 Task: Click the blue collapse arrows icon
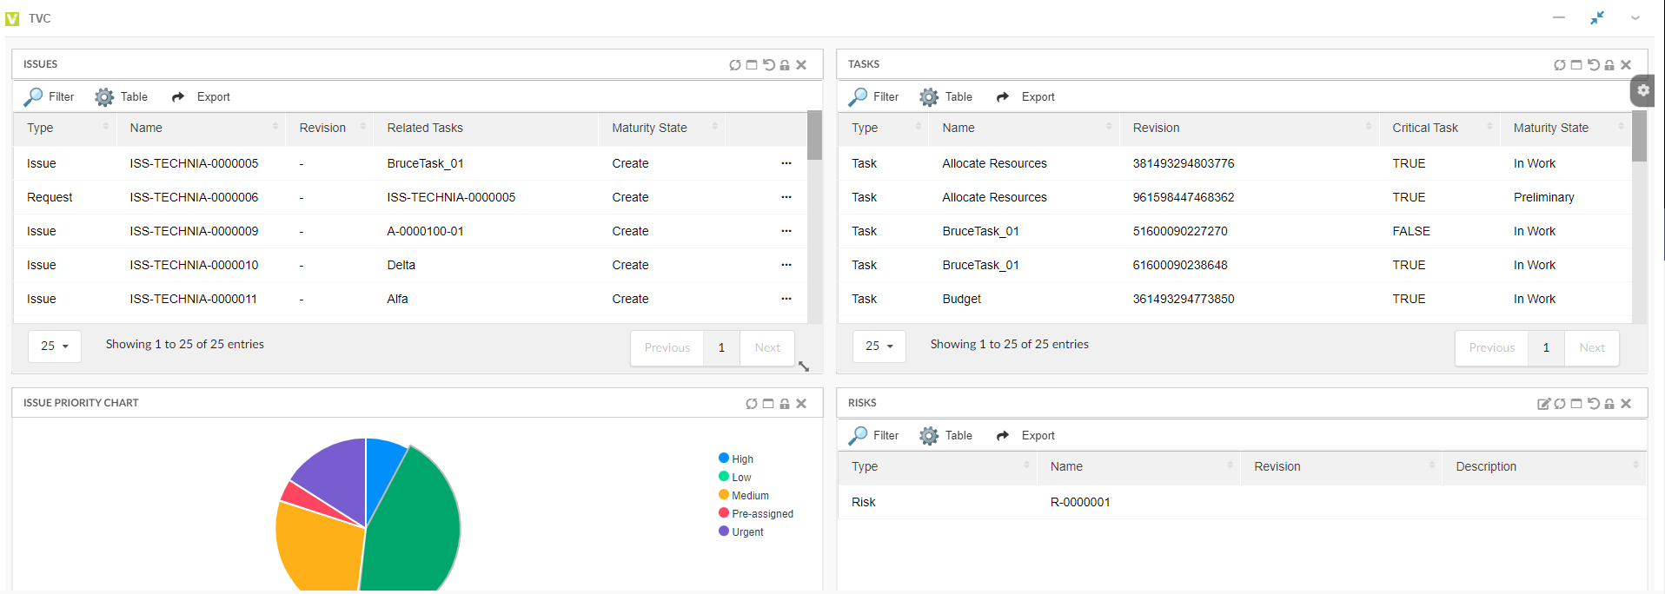[1597, 18]
